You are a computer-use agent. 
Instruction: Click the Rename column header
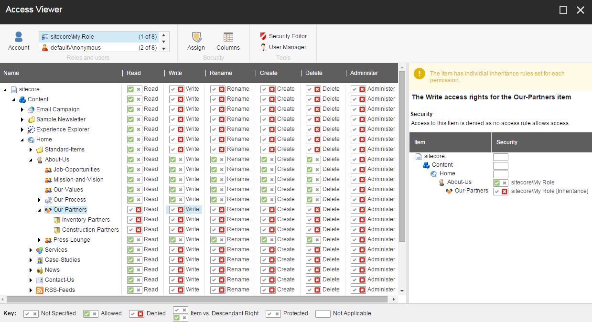coord(221,73)
